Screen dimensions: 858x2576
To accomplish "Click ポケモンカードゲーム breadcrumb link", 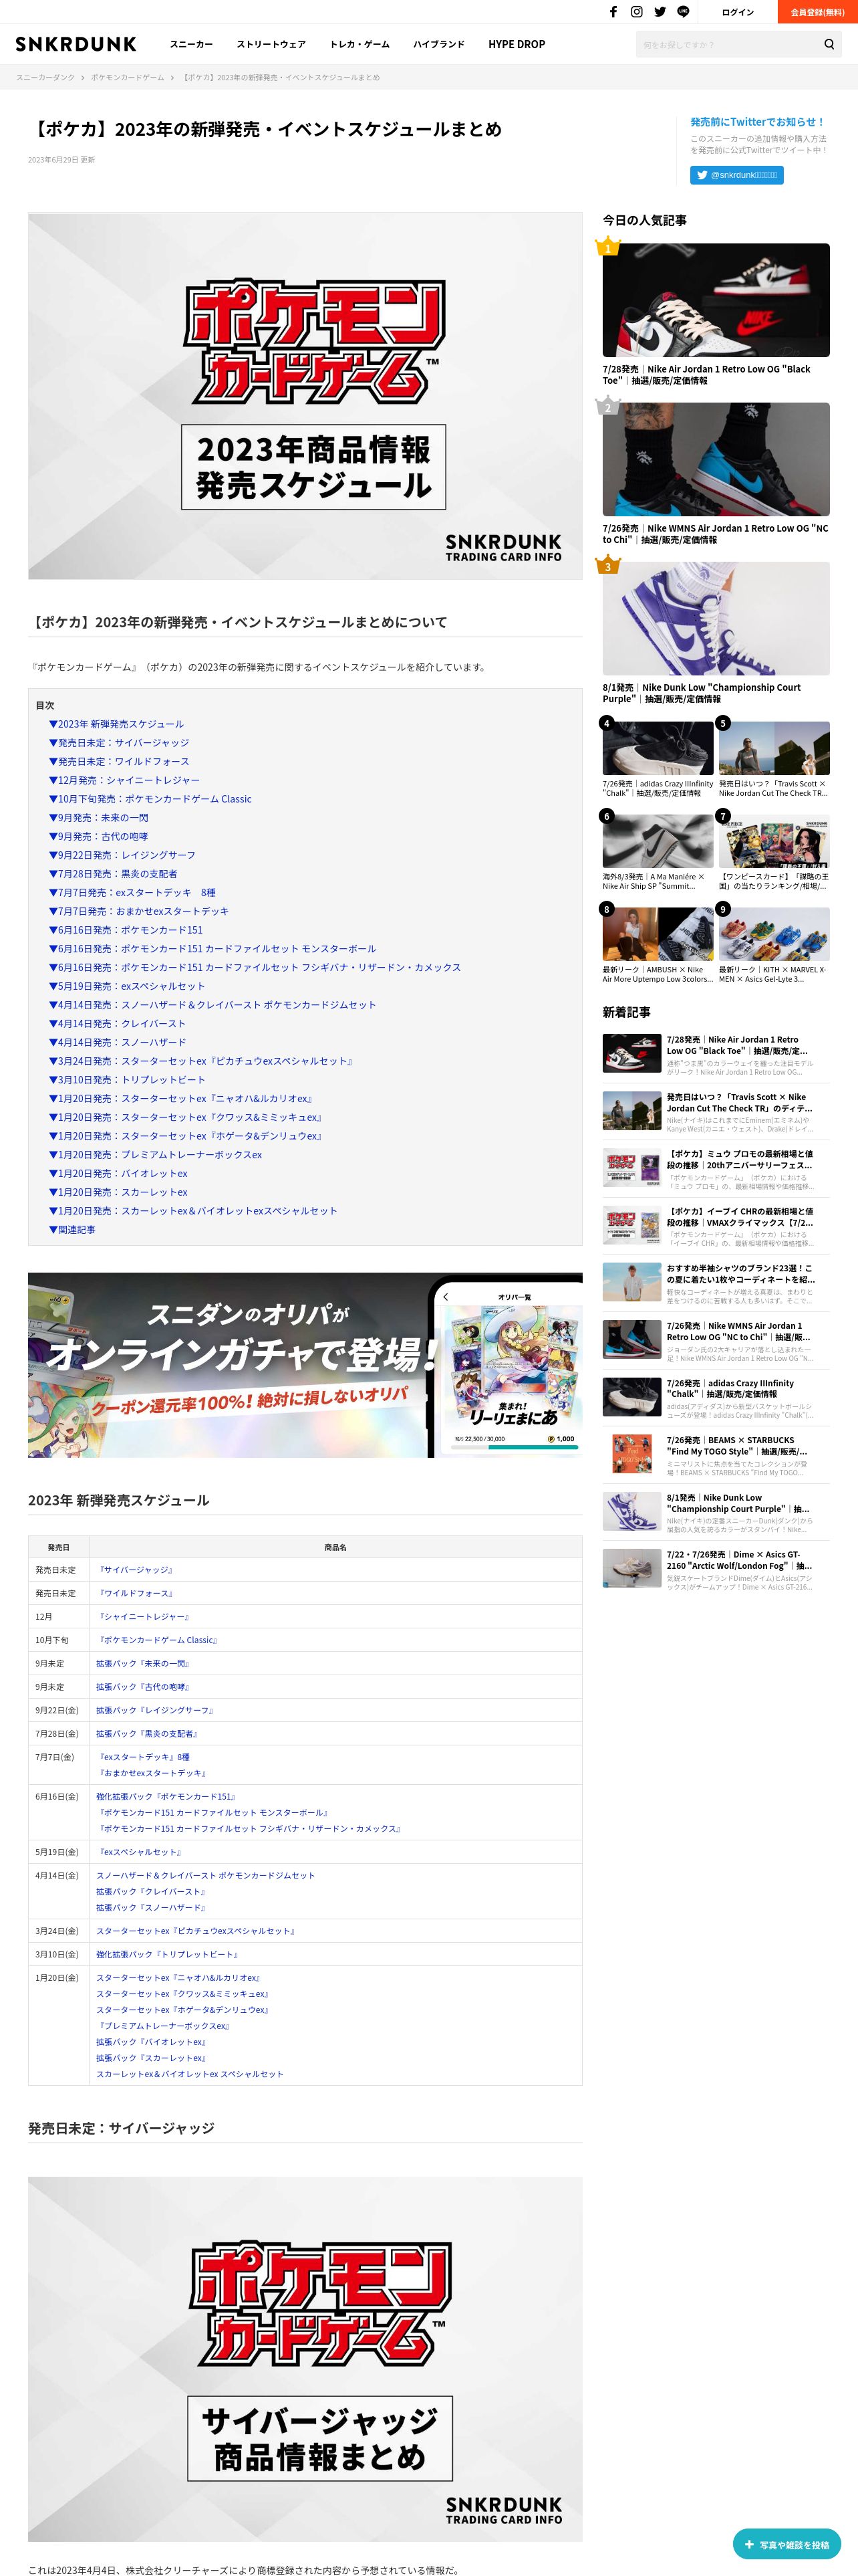I will point(128,77).
